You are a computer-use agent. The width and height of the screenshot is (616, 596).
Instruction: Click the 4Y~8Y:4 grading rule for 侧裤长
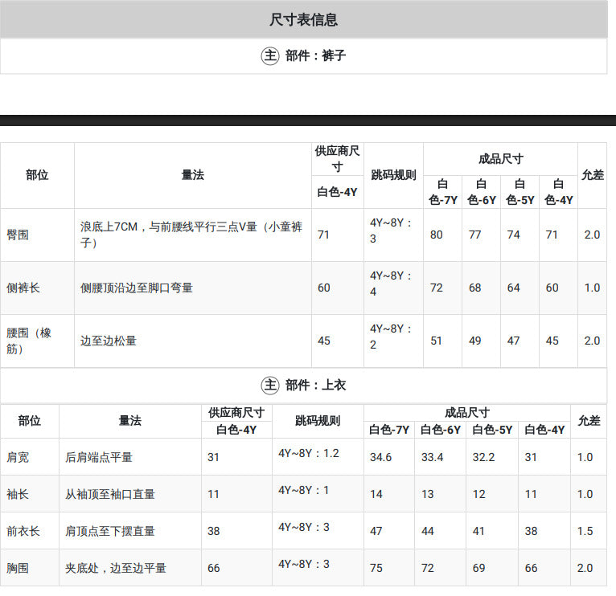pyautogui.click(x=391, y=284)
